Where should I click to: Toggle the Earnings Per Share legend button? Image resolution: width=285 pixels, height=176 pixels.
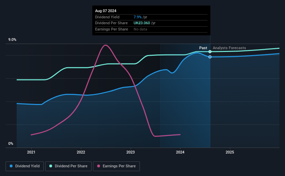pos(116,166)
